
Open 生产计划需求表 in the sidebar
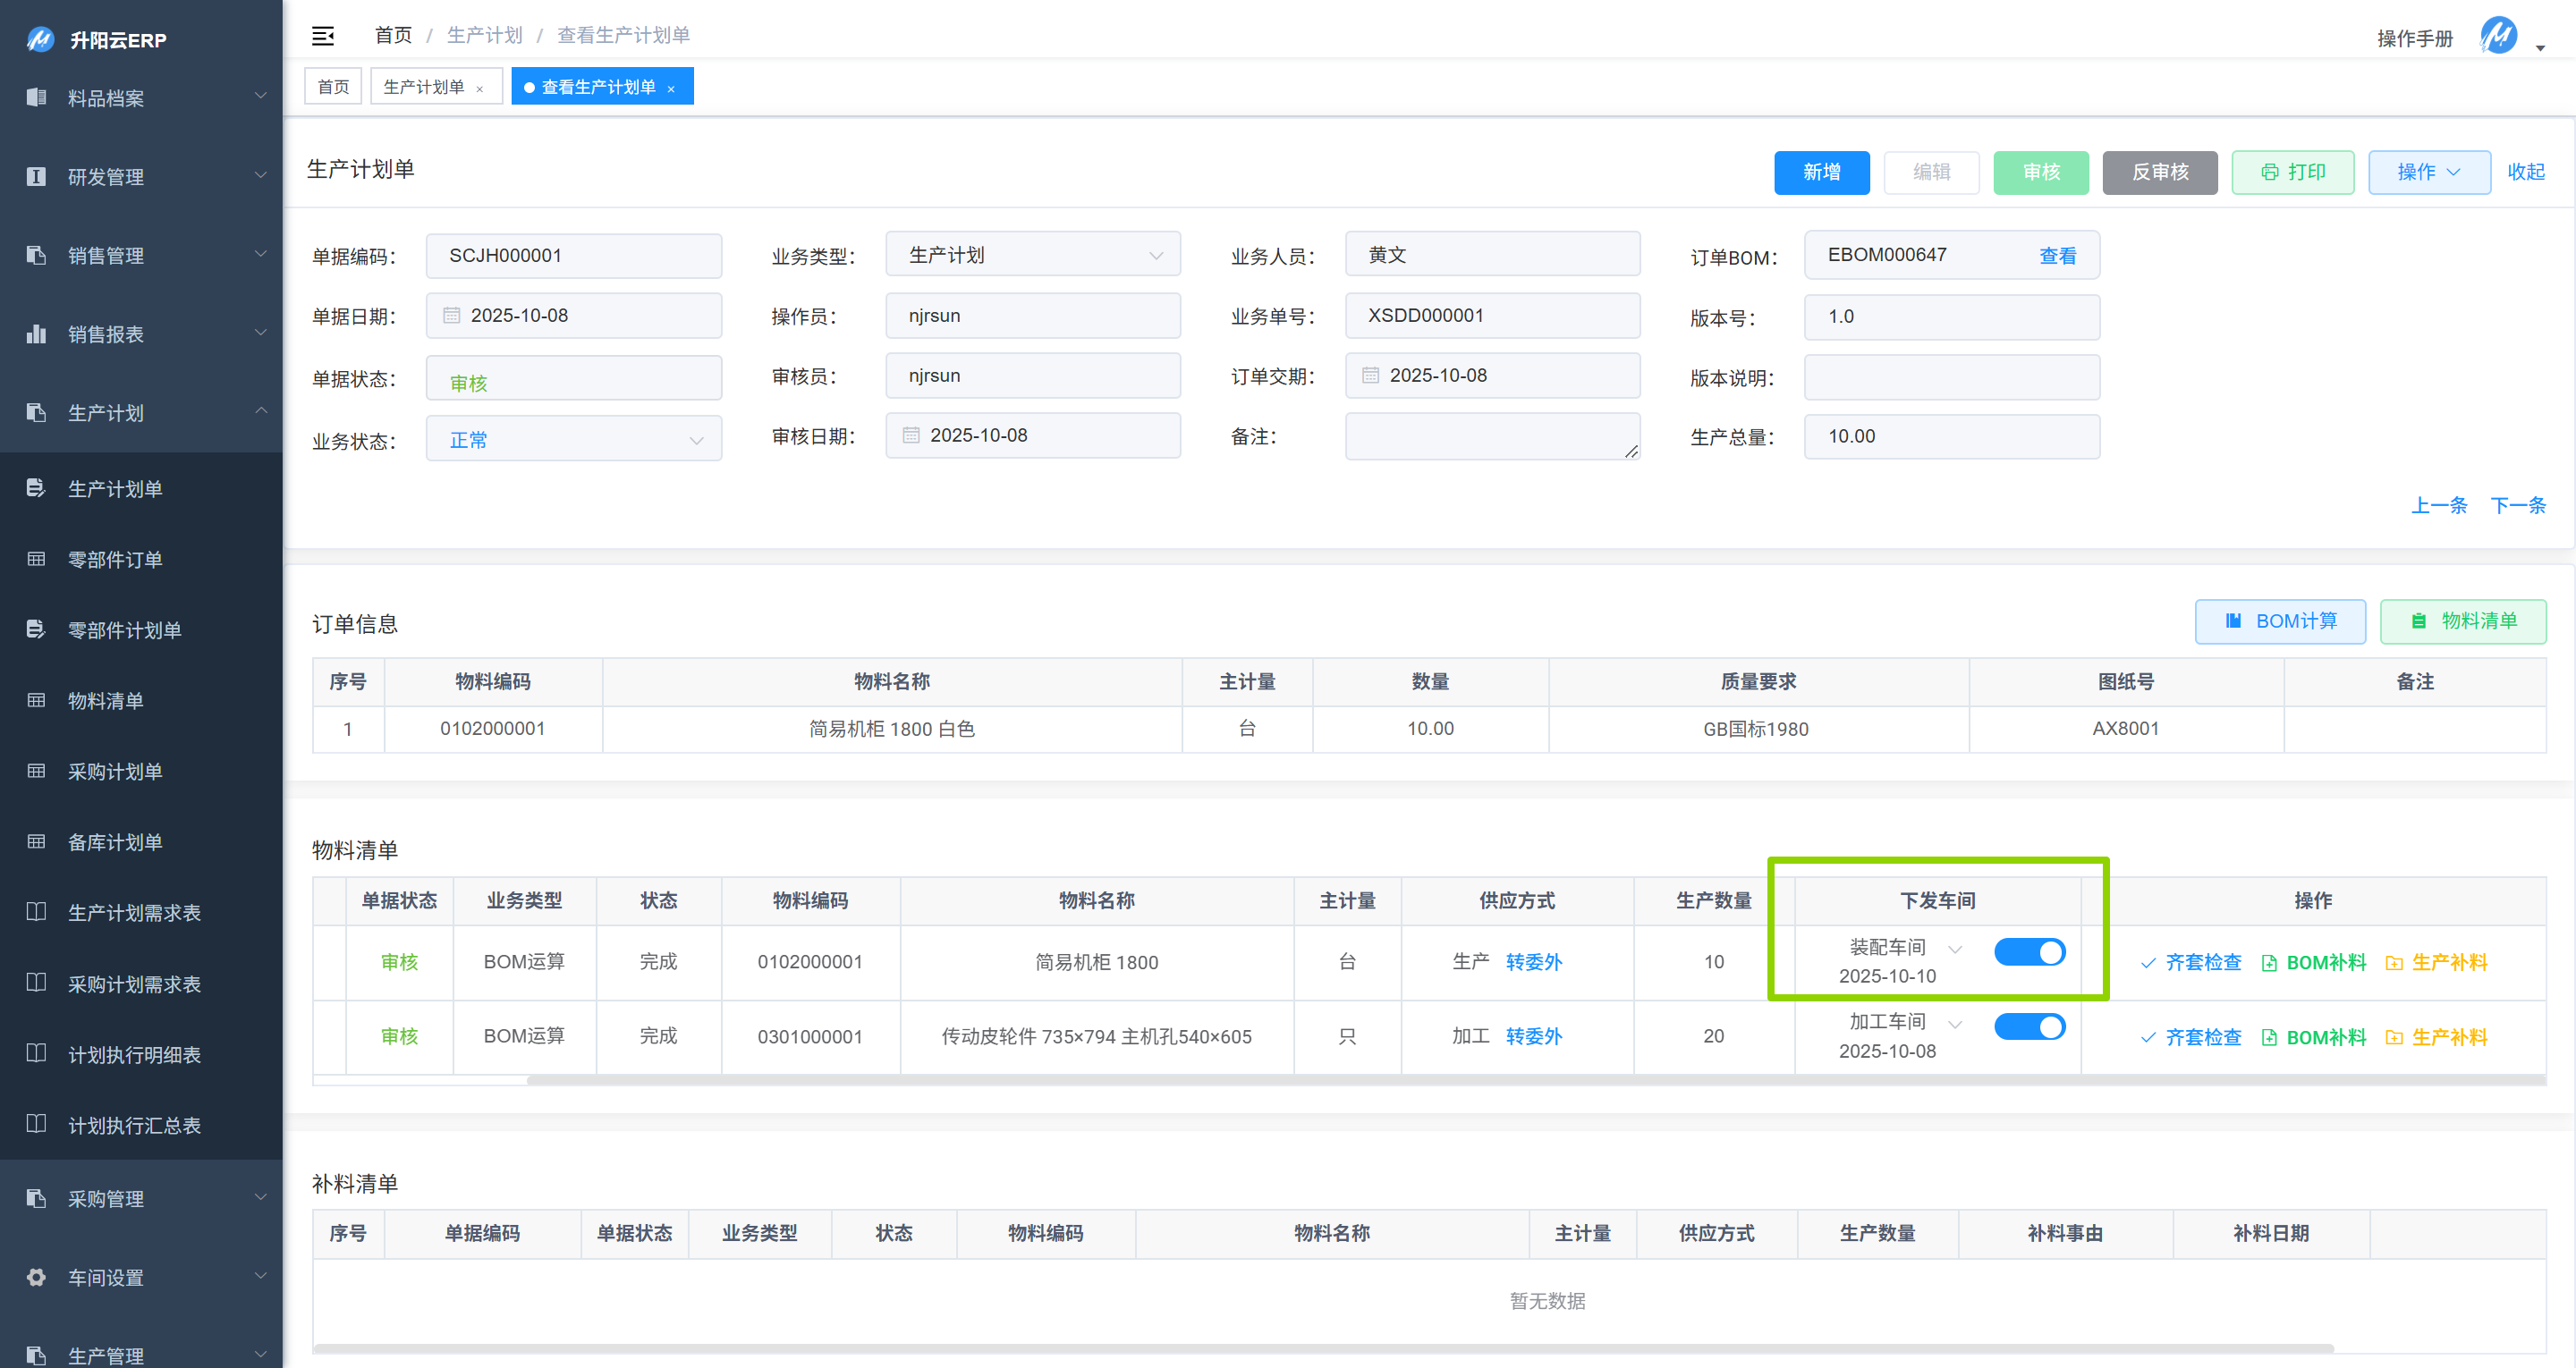click(134, 912)
